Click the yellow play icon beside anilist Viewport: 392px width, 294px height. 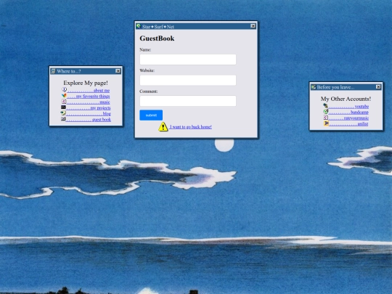(x=326, y=123)
